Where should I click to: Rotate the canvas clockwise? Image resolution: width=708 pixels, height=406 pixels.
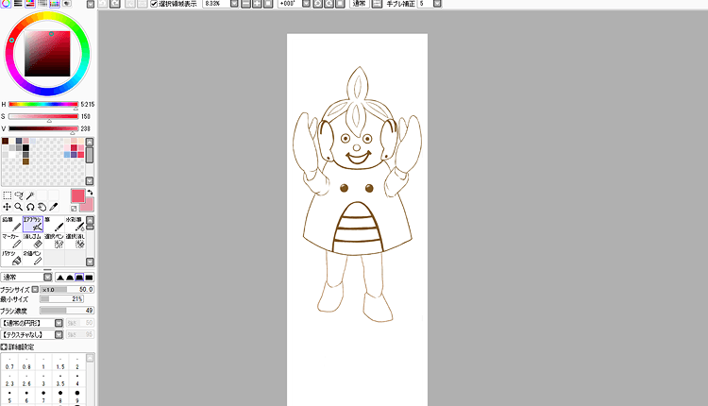point(329,4)
